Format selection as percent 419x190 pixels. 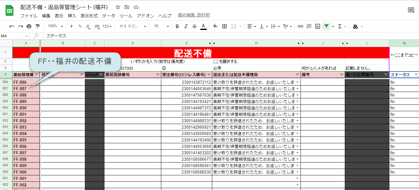pyautogui.click(x=80, y=26)
